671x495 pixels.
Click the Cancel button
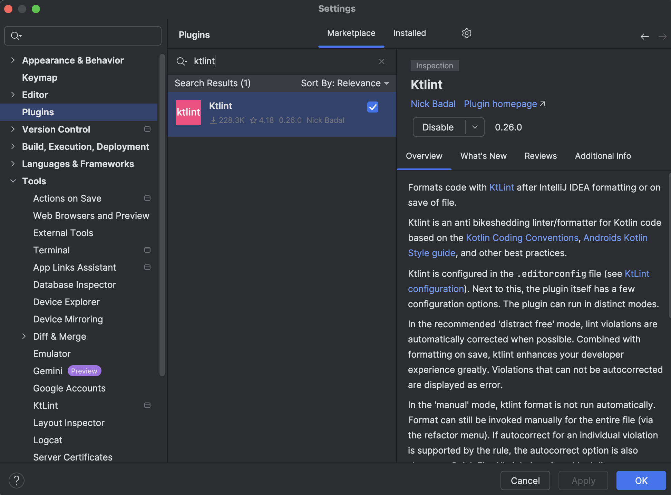click(x=525, y=481)
